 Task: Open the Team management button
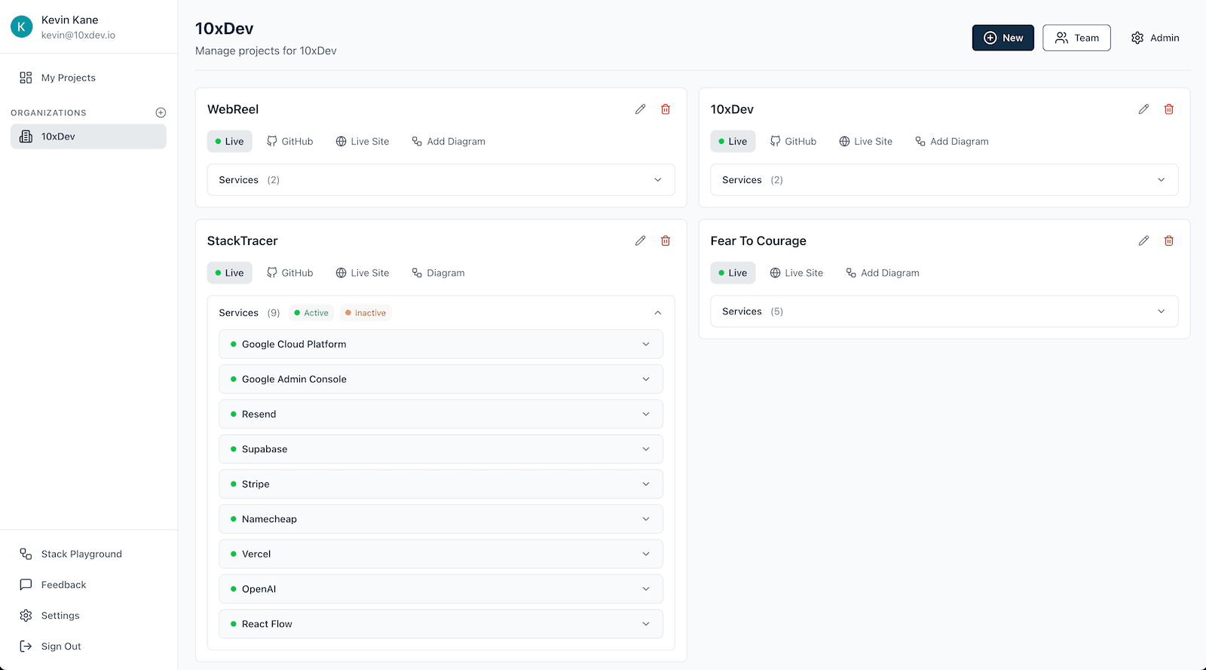tap(1076, 38)
